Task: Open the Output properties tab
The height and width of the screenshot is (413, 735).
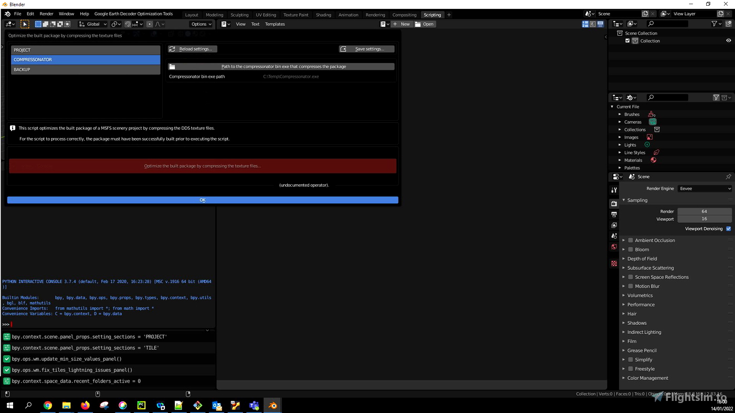Action: [x=614, y=215]
